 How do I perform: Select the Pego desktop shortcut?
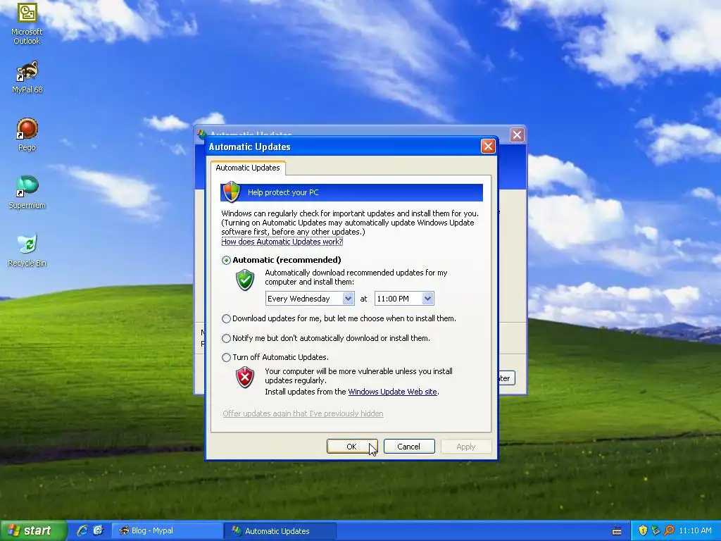point(27,135)
